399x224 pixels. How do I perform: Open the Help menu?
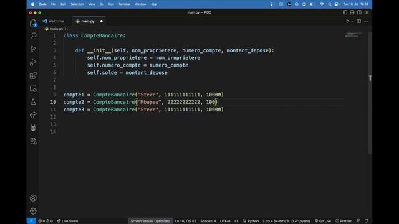point(154,4)
